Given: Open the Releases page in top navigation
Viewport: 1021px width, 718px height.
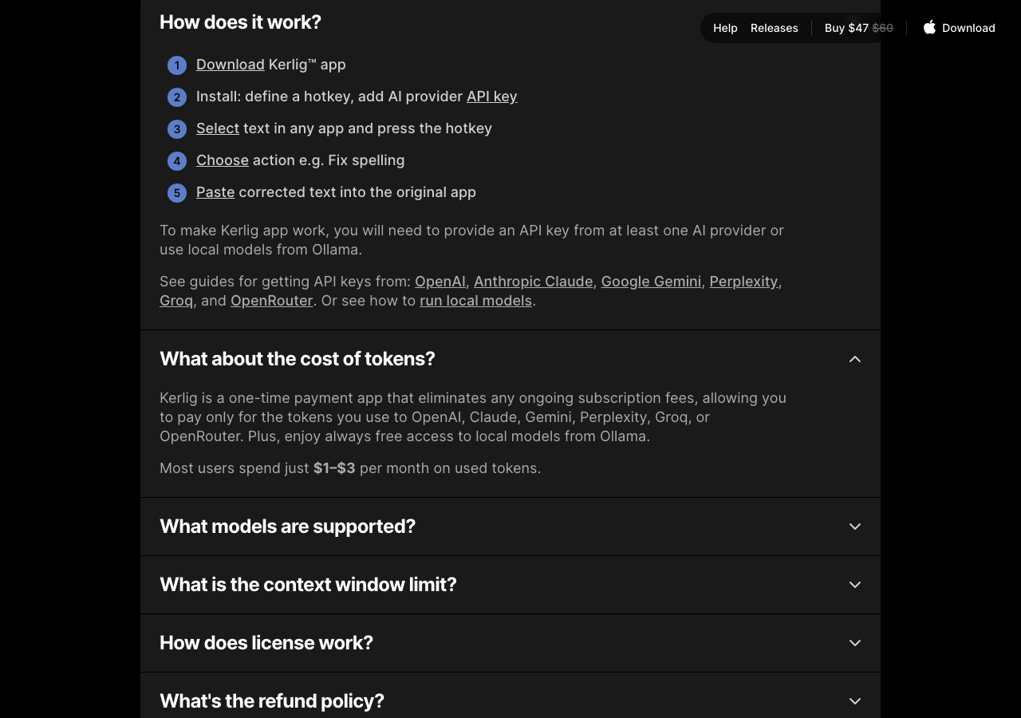Looking at the screenshot, I should pyautogui.click(x=774, y=28).
